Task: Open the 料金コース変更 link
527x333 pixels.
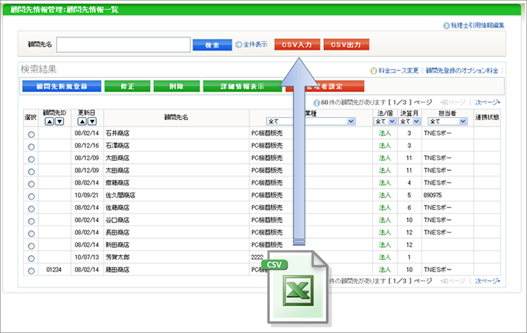Action: (x=398, y=70)
